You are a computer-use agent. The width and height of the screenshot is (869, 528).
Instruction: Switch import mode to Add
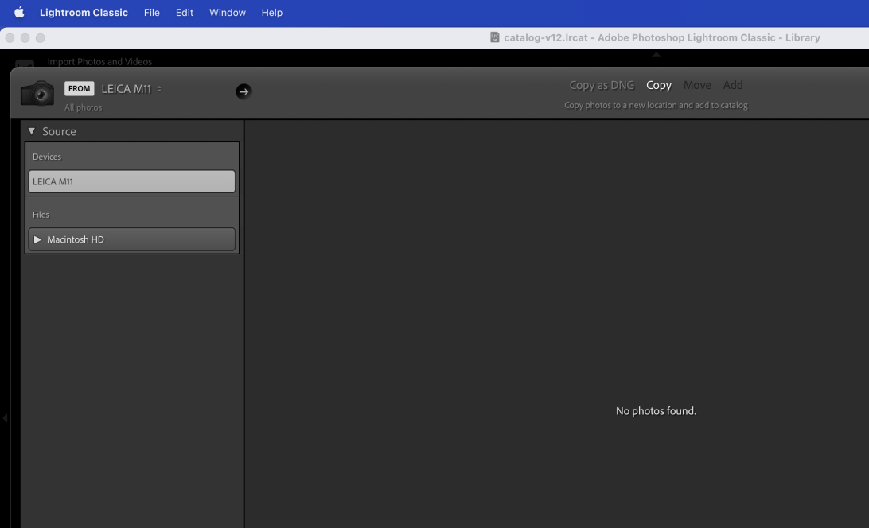tap(733, 85)
